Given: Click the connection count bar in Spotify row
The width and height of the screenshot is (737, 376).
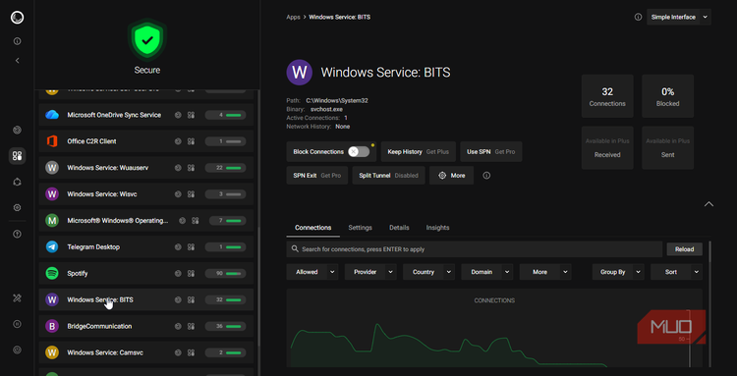Looking at the screenshot, I should [x=225, y=273].
